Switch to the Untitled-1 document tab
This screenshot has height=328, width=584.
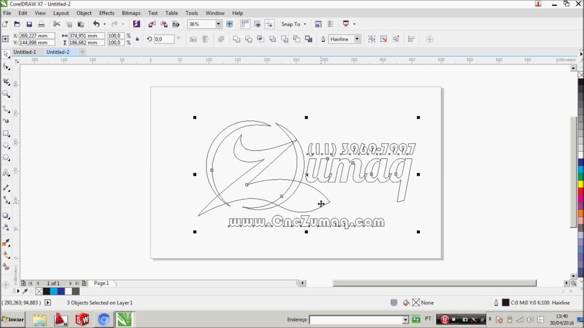pyautogui.click(x=25, y=52)
